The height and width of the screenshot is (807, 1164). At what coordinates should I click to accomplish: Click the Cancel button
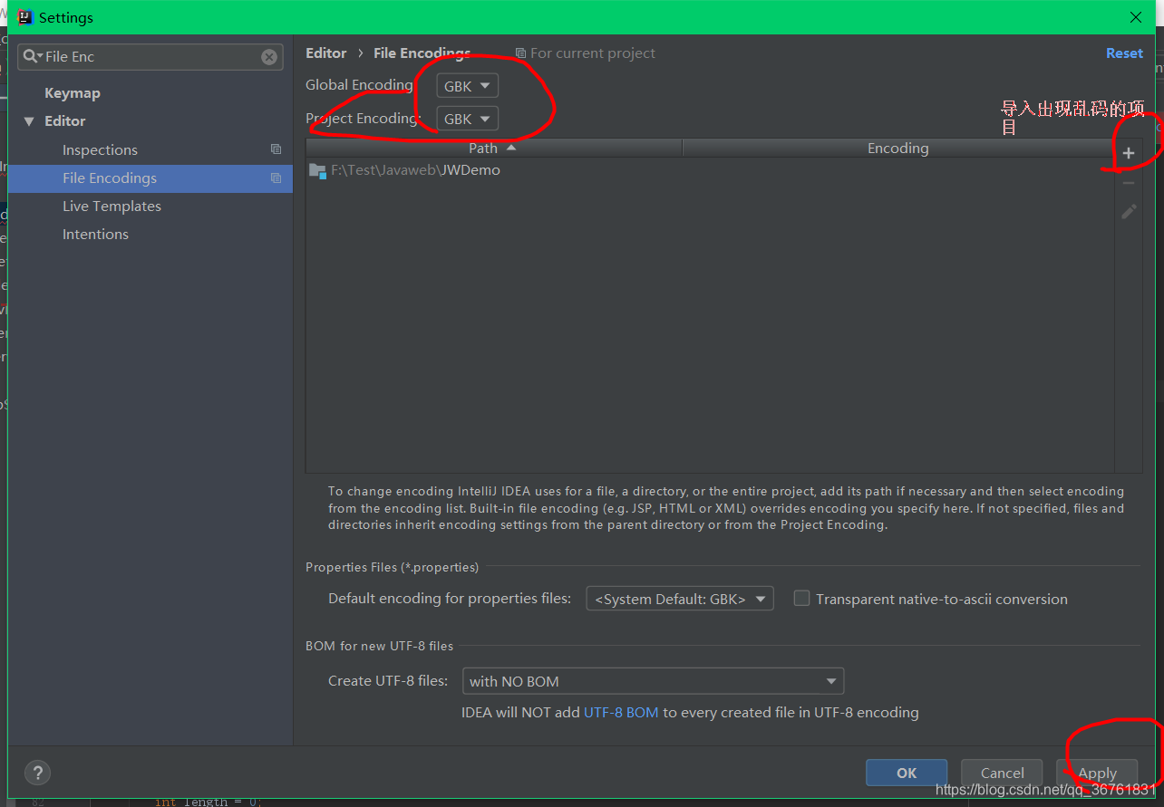coord(1002,773)
